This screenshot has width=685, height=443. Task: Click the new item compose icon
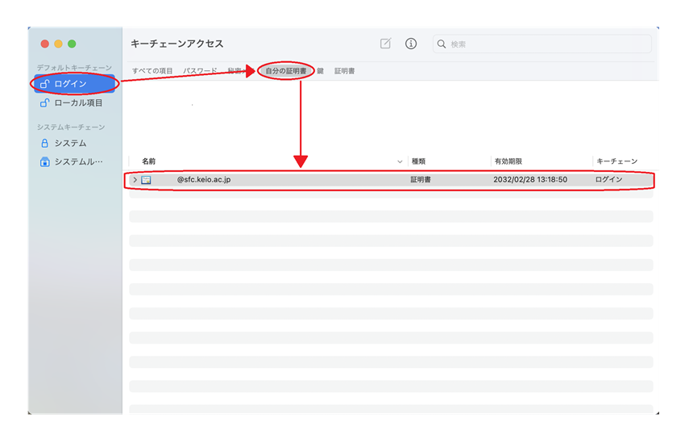(x=385, y=44)
